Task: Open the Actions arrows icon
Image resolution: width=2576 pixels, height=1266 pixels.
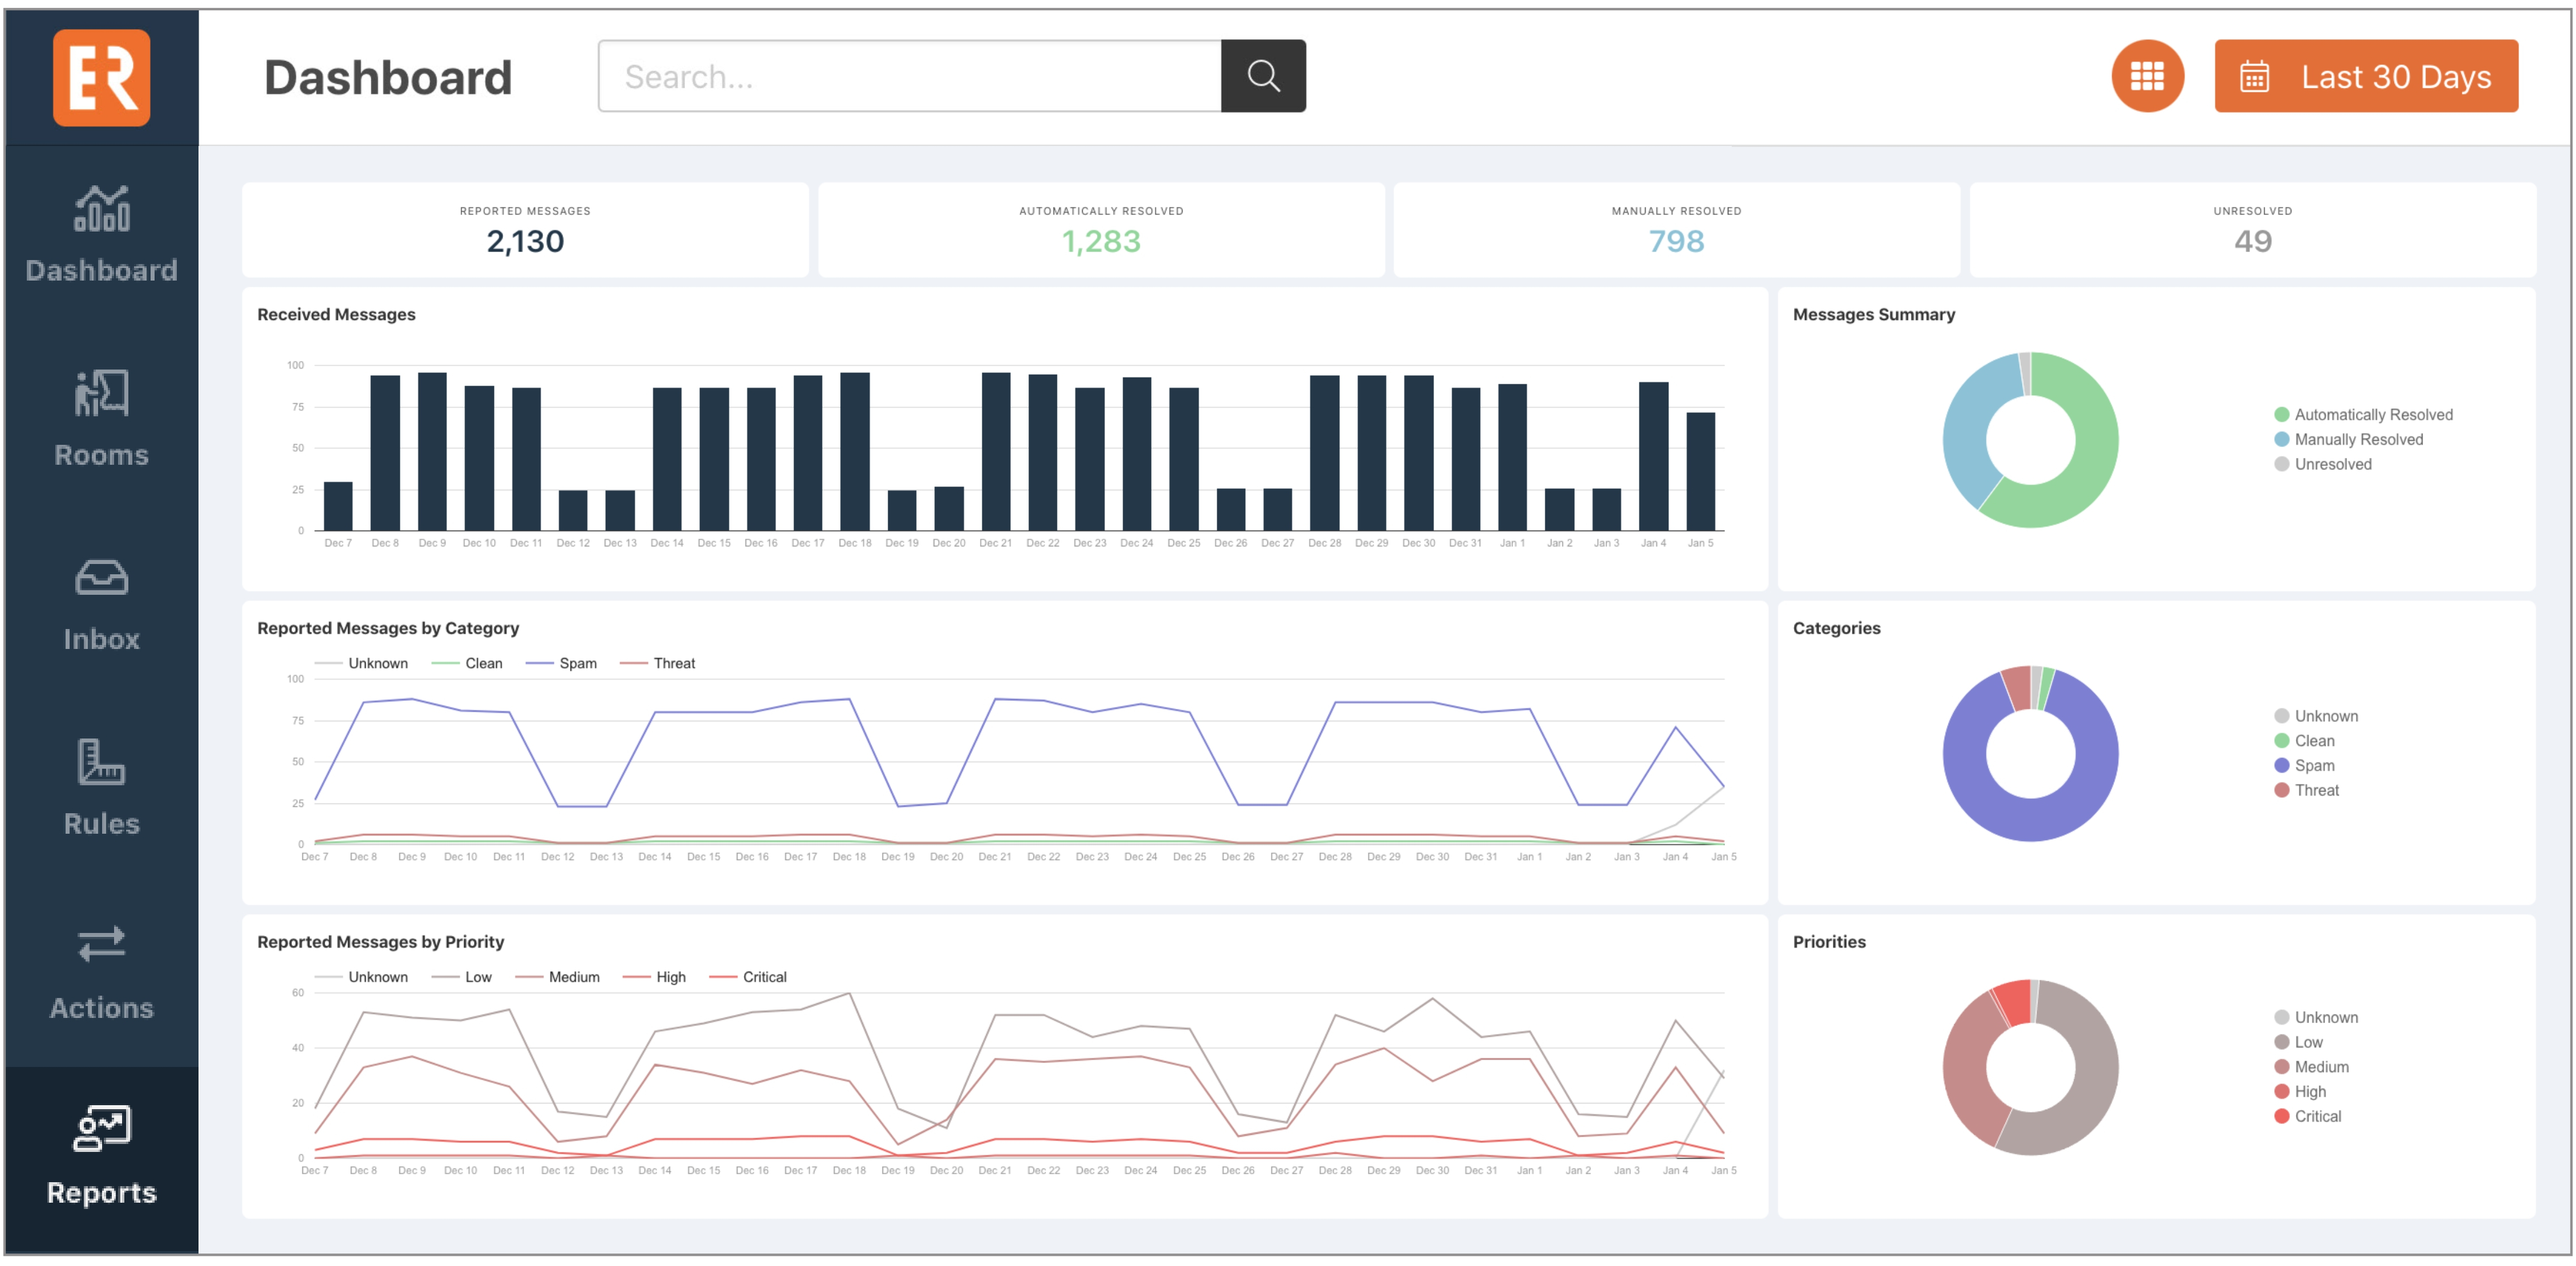Action: (101, 944)
